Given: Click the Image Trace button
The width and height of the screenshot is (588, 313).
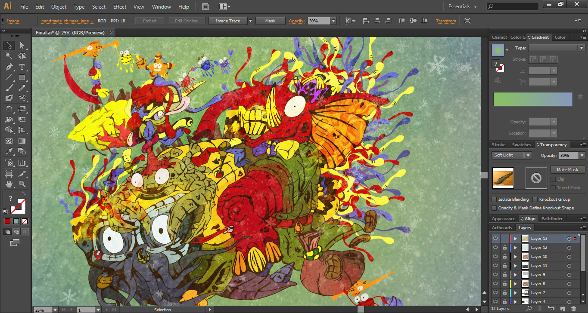Looking at the screenshot, I should point(228,21).
